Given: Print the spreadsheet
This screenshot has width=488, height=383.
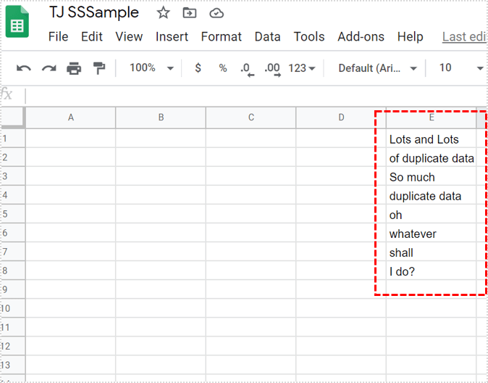Looking at the screenshot, I should point(74,68).
